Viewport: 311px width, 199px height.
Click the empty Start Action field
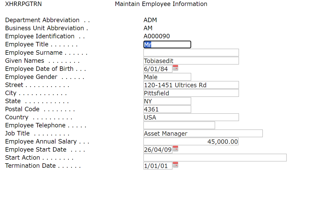click(215, 158)
